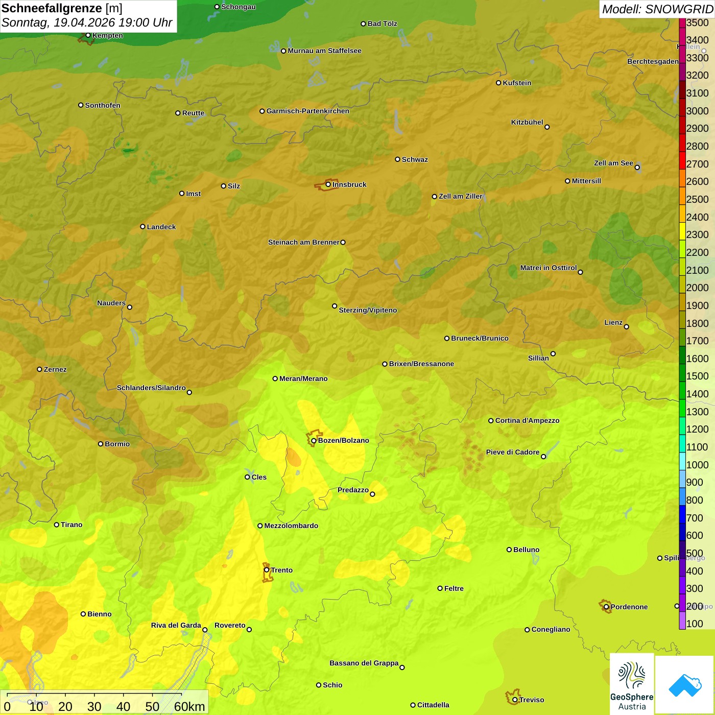This screenshot has height=715, width=715.
Task: Click the 'Zell am Ziller' label
Action: [460, 196]
